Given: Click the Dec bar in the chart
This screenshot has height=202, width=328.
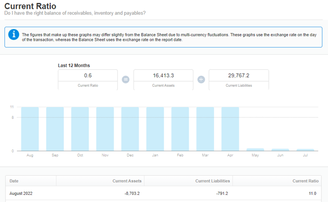Looking at the screenshot, I should click(130, 129).
